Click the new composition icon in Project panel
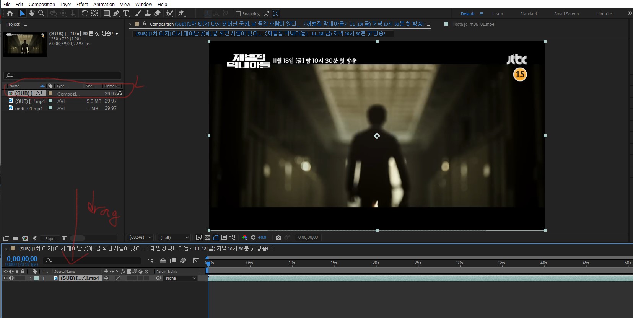 point(25,238)
